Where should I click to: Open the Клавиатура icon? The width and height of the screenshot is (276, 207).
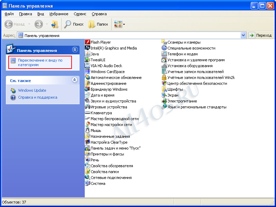coord(88,113)
